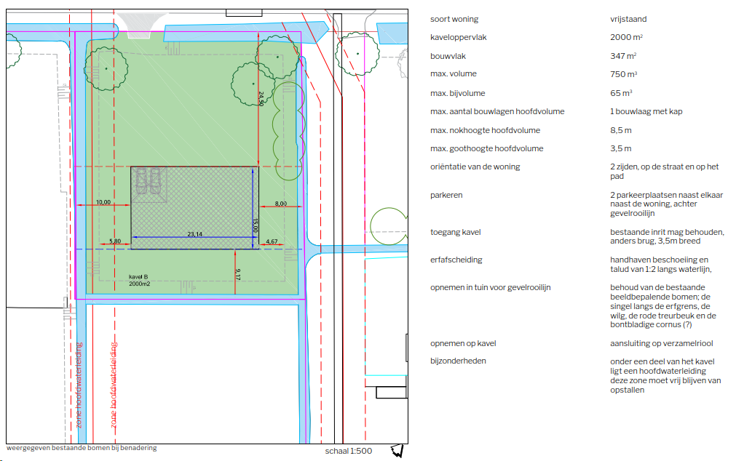The height and width of the screenshot is (461, 736).
Task: Select the value 'vrijstaand'
Action: click(x=628, y=19)
